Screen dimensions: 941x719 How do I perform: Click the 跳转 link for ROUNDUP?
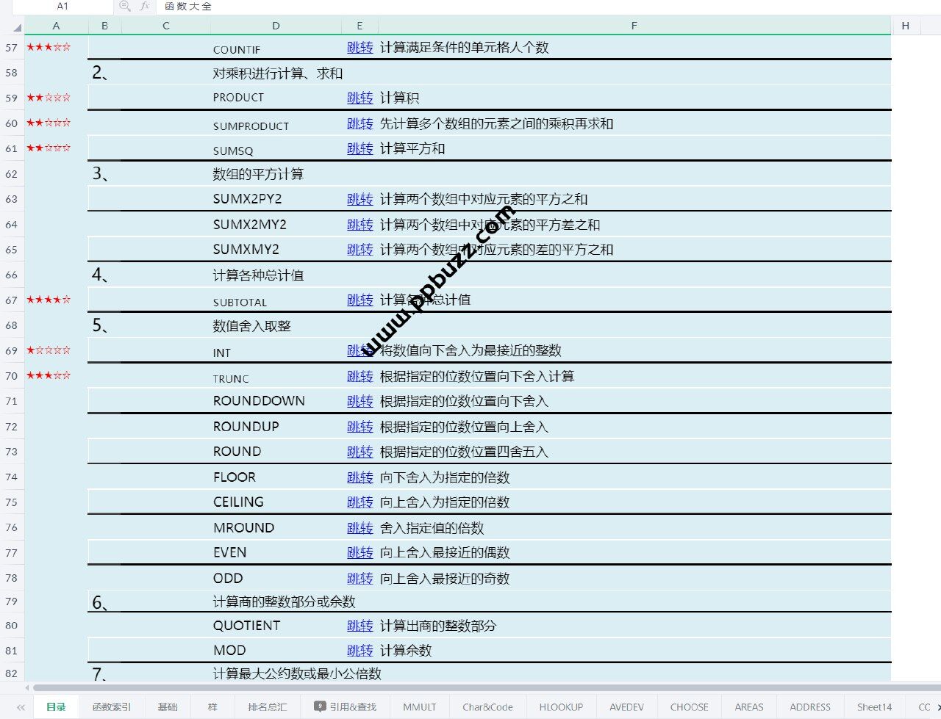(x=360, y=427)
